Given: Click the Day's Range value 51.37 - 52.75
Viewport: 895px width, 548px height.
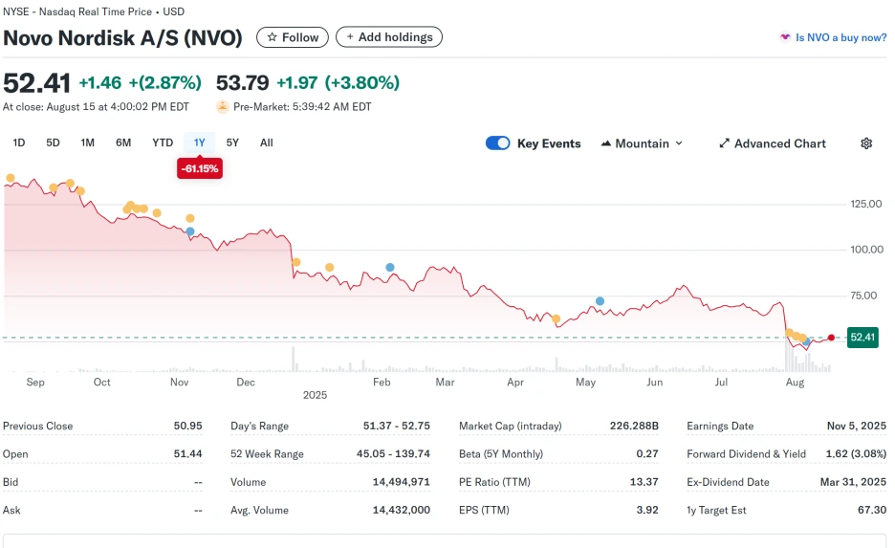Looking at the screenshot, I should point(397,426).
